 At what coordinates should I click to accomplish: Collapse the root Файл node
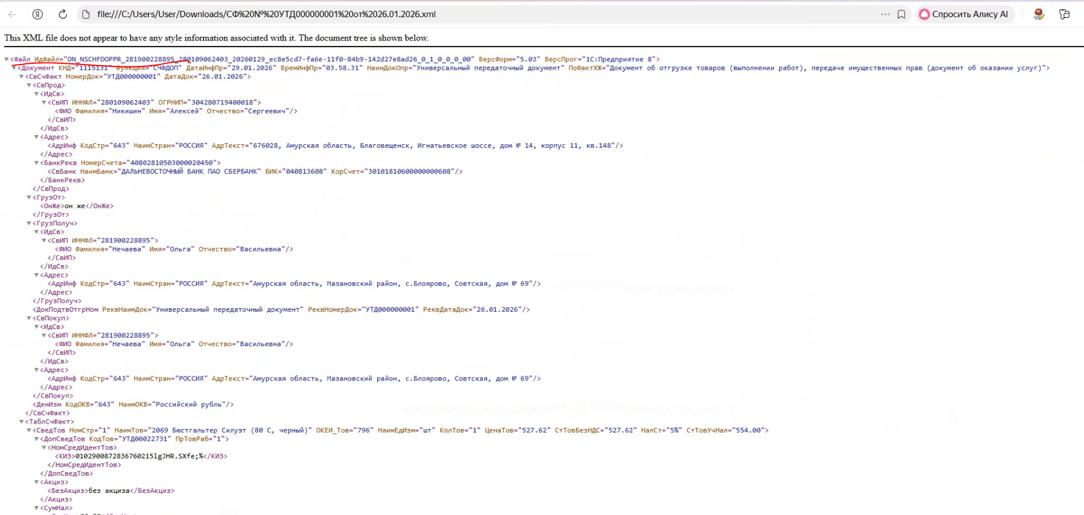coord(7,60)
